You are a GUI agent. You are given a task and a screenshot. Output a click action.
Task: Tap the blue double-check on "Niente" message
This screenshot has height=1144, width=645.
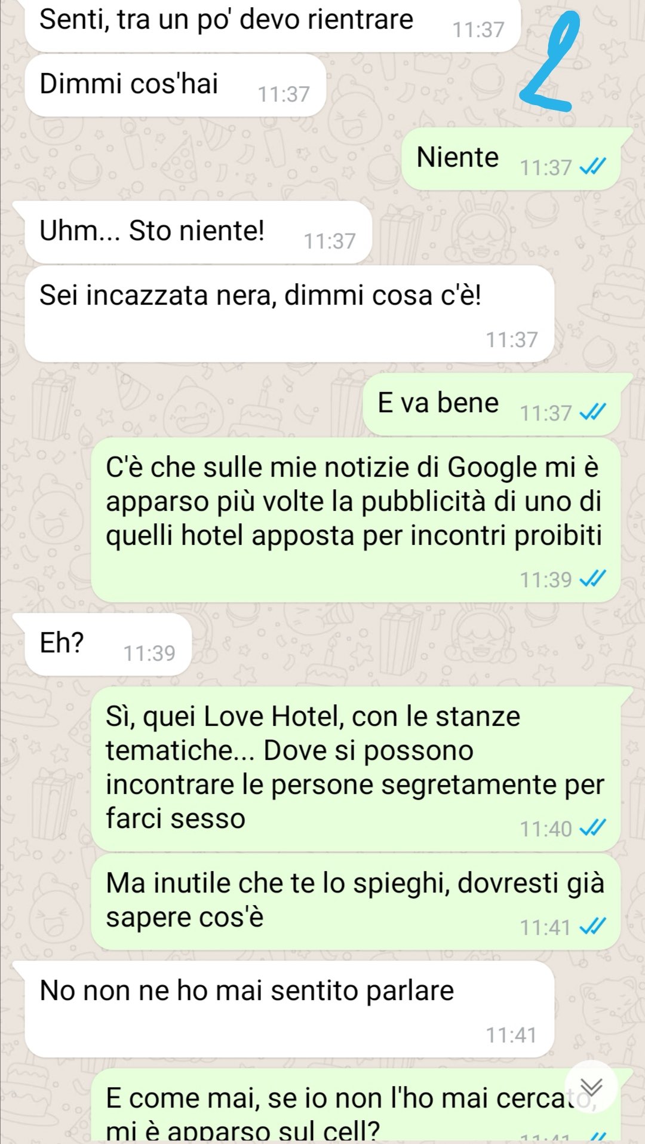click(x=593, y=167)
